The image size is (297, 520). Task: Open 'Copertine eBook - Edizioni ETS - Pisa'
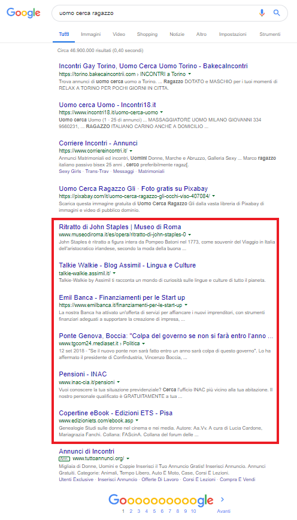(116, 412)
